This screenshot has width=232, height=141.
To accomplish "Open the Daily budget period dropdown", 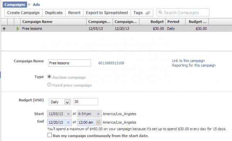I will 60,102.
